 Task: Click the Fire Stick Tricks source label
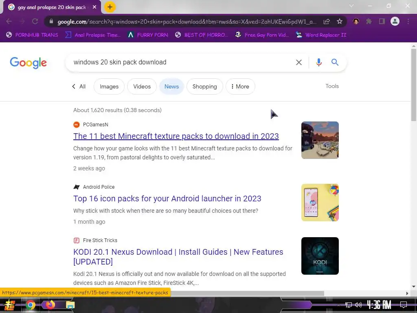pyautogui.click(x=100, y=240)
